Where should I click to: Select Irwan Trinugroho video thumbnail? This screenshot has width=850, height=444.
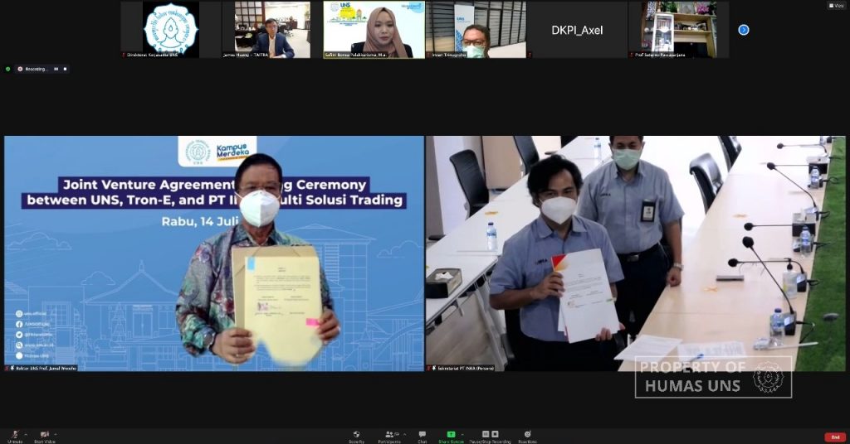click(476, 29)
